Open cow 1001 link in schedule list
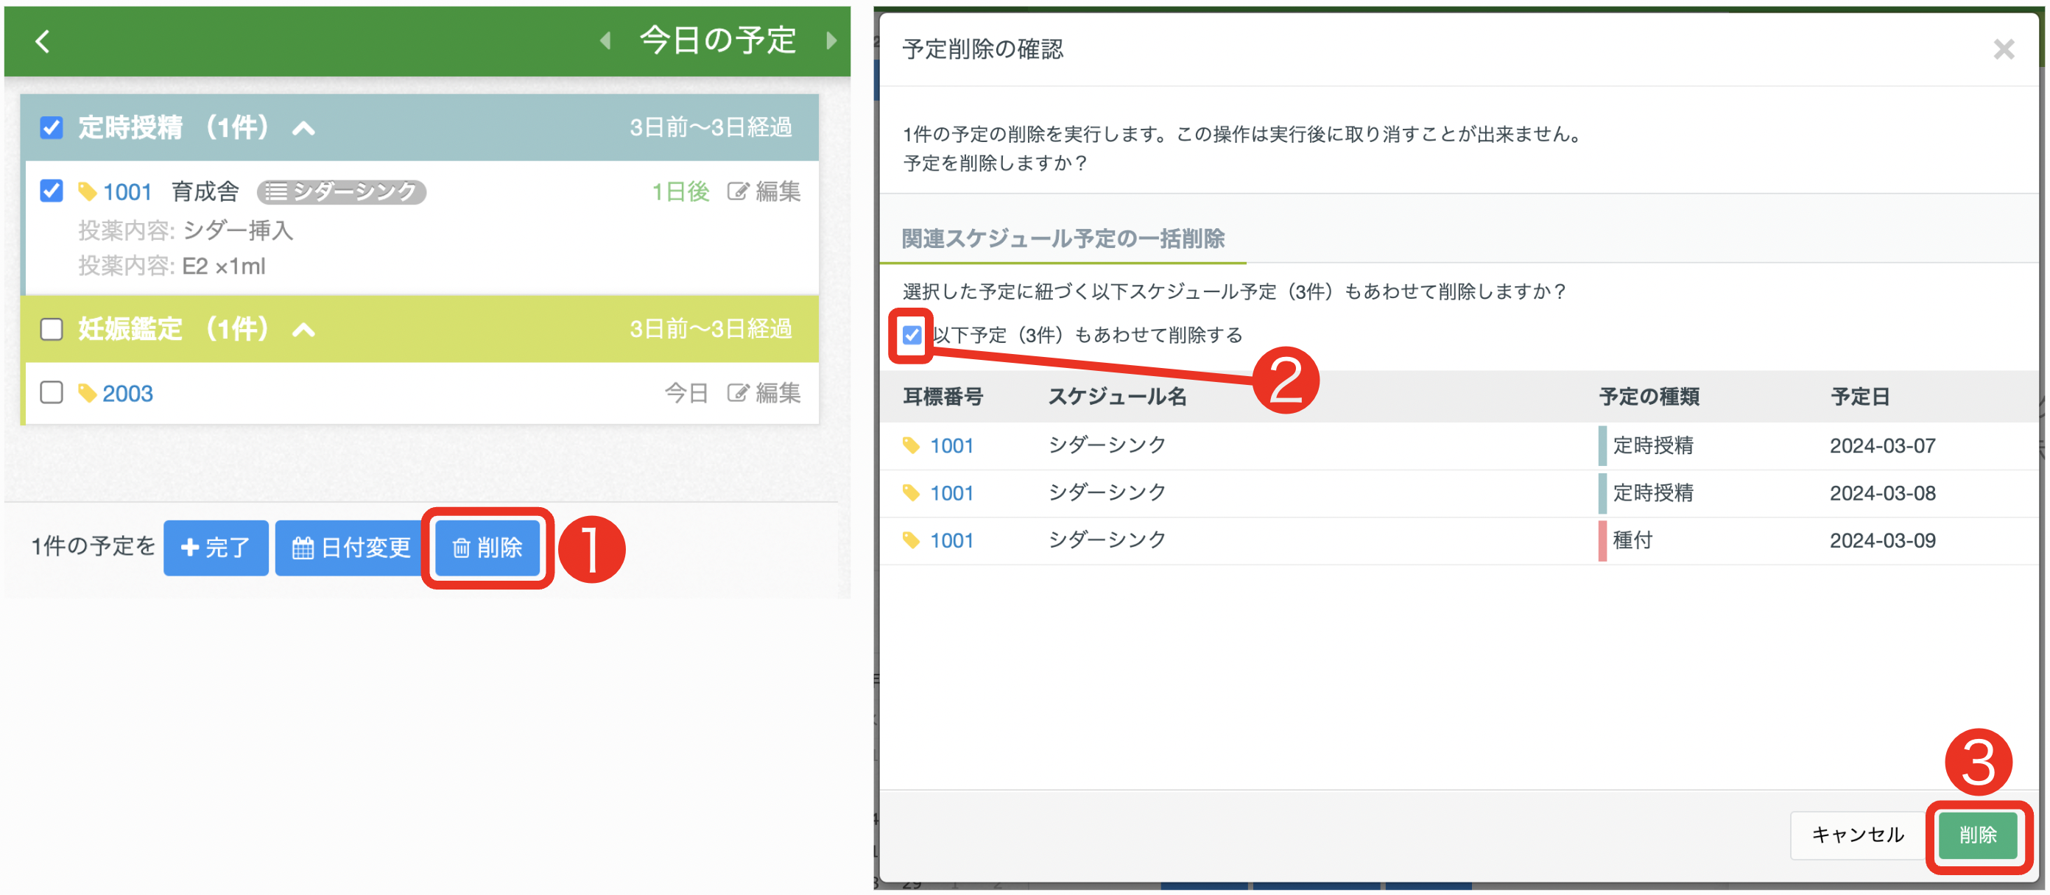Viewport: 2050px width, 895px height. click(x=127, y=191)
